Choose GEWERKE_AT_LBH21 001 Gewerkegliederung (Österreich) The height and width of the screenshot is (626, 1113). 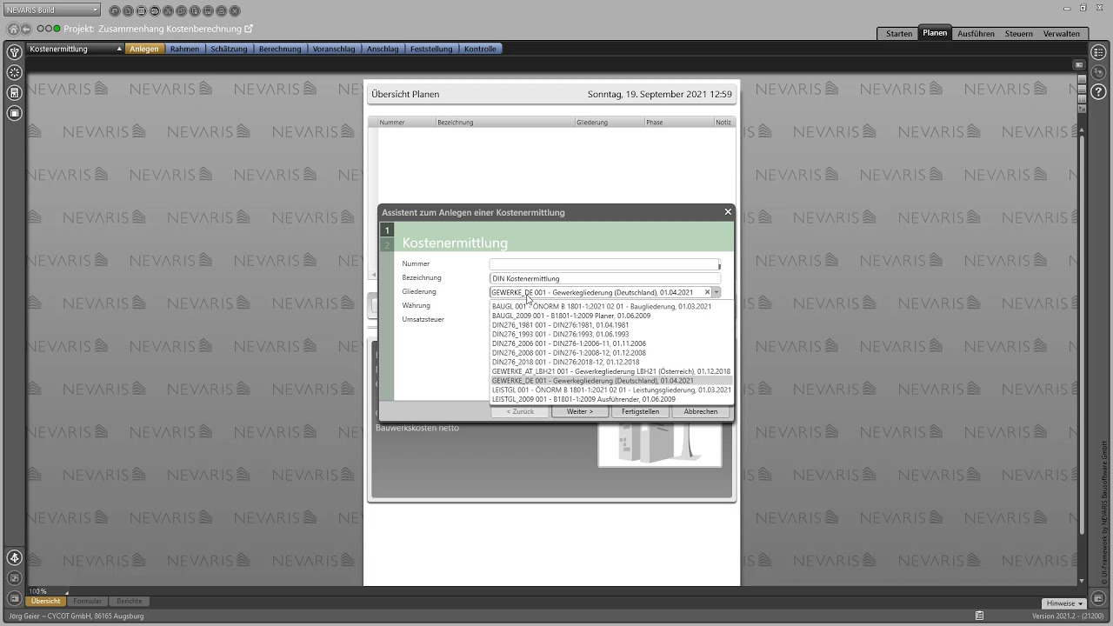click(611, 371)
